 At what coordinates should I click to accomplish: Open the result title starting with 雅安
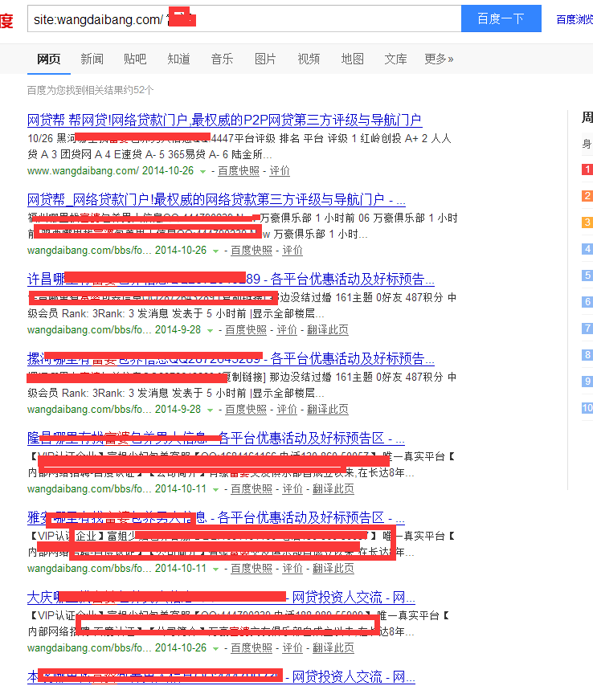[x=215, y=517]
